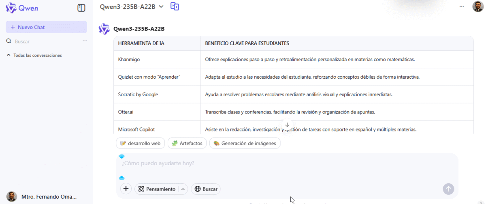Screen dimensions: 486x204
Task: Collapse the sidebar with panel icon
Action: (81, 8)
